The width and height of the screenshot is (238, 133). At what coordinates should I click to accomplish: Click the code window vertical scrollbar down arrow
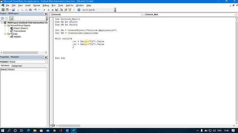coord(237,123)
